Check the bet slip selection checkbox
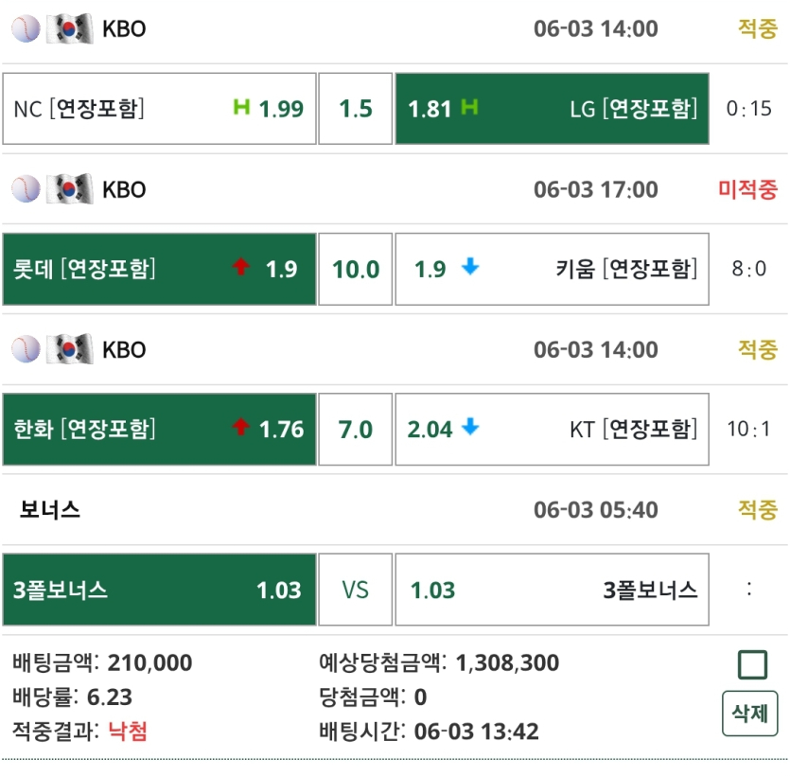The height and width of the screenshot is (776, 790). pos(751,664)
